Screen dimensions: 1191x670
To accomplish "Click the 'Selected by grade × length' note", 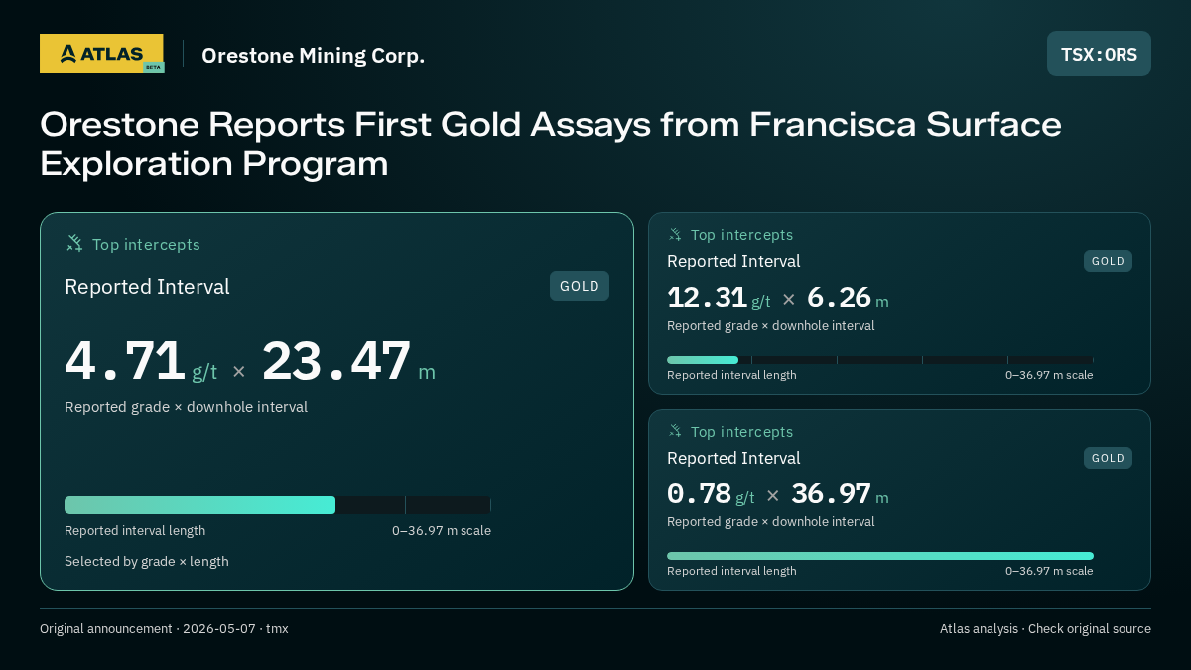I will (147, 561).
